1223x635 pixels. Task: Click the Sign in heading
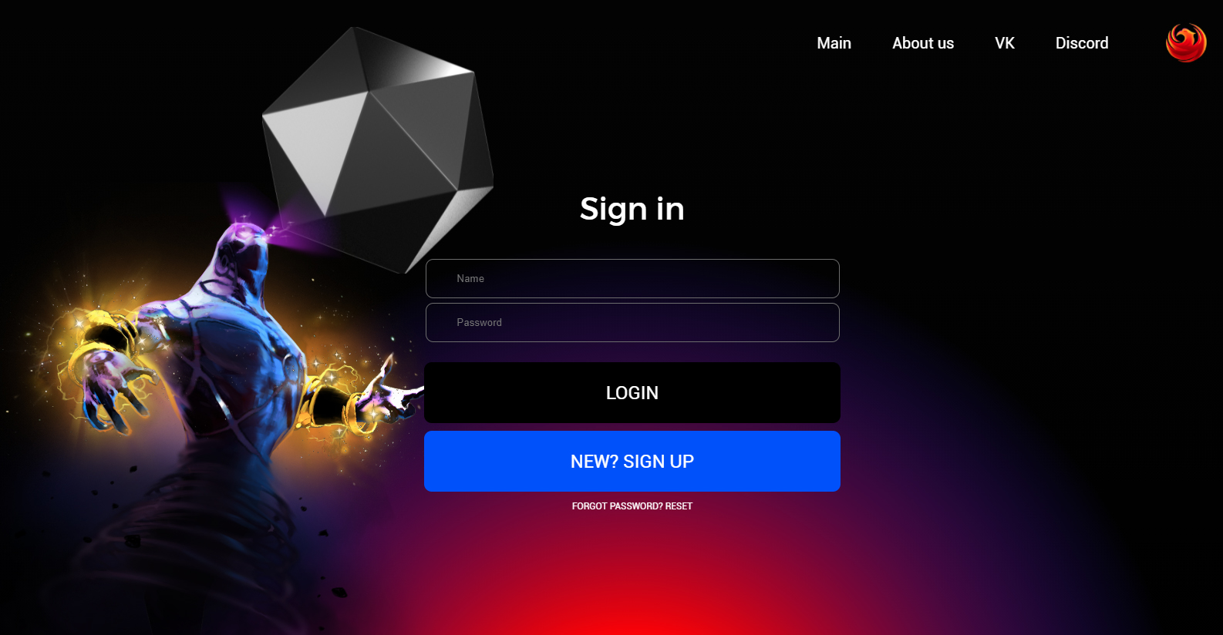[632, 209]
